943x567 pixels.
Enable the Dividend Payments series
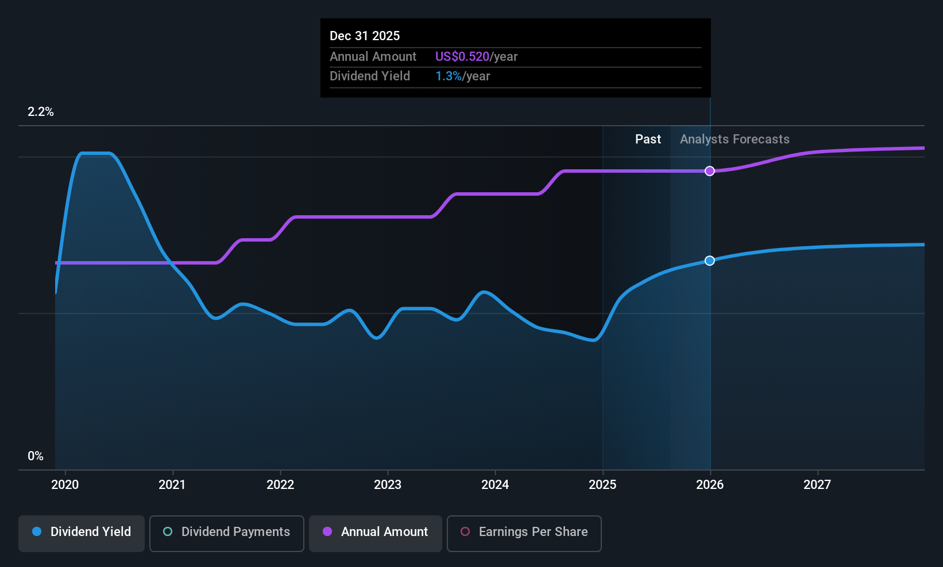226,533
